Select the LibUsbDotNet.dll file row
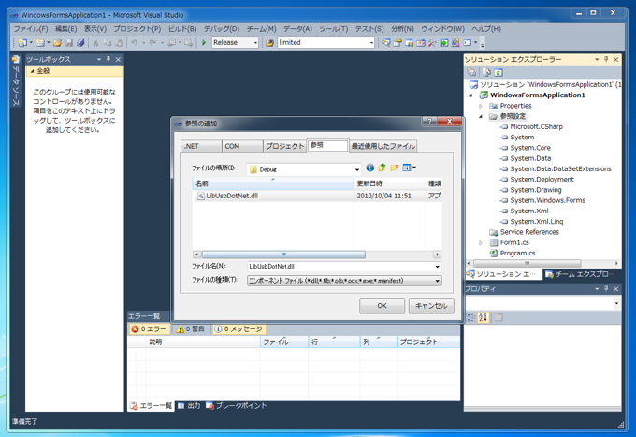 pos(317,196)
